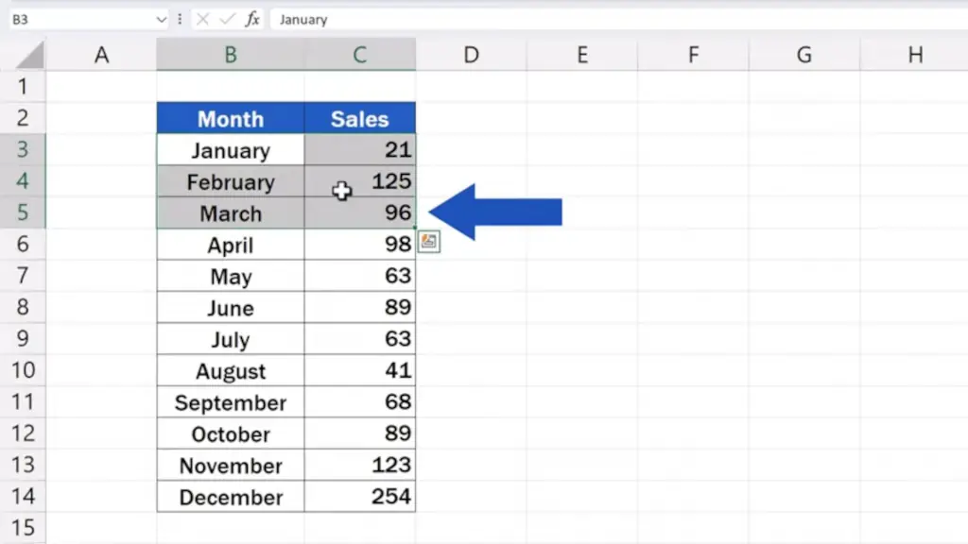Select row 10 header
Image resolution: width=968 pixels, height=544 pixels.
click(23, 370)
